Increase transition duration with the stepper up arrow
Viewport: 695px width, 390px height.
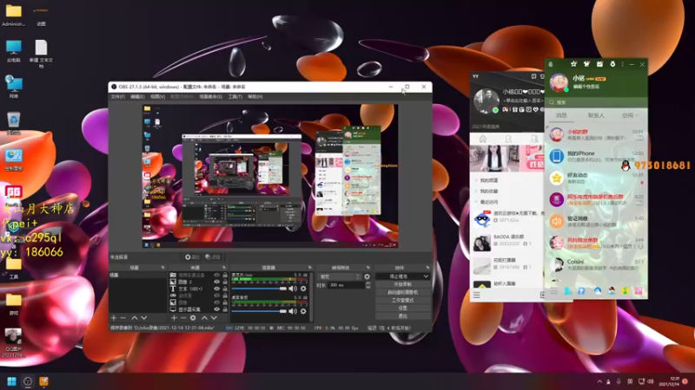point(367,284)
